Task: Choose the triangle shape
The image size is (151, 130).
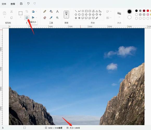Action: (97, 11)
